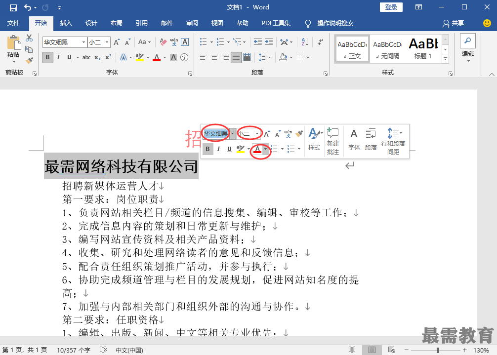Open the Font dialog launcher
The height and width of the screenshot is (355, 497).
(x=190, y=74)
